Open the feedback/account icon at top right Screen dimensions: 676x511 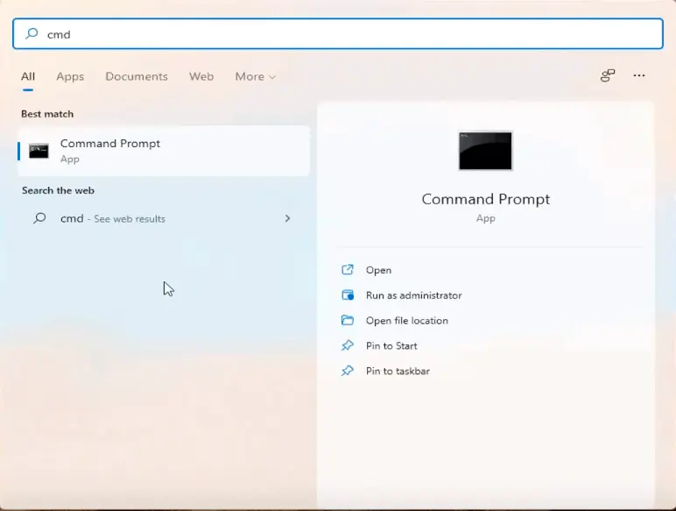[x=608, y=75]
